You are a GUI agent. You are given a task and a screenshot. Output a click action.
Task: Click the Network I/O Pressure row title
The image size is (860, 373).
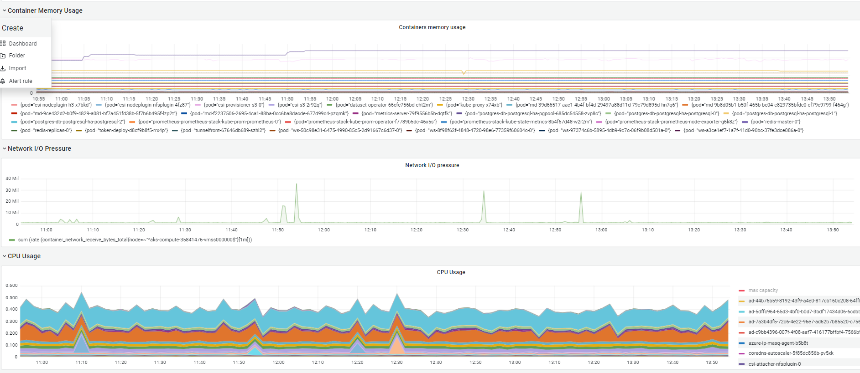(x=39, y=148)
